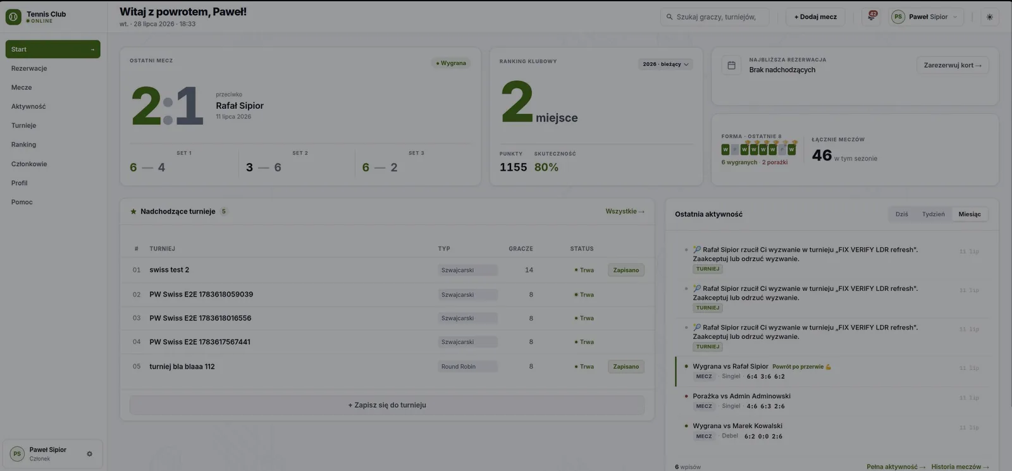Click the 1155 points value
Image resolution: width=1012 pixels, height=471 pixels.
pos(513,168)
